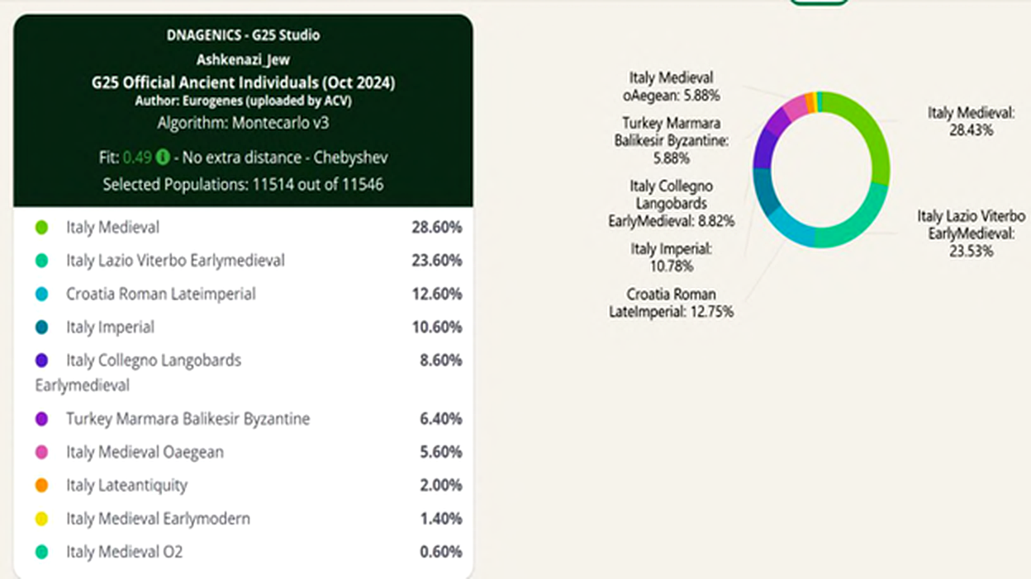Click the Italy Lateantiquity orange dot
Viewport: 1031px width, 579px height.
pyautogui.click(x=41, y=486)
